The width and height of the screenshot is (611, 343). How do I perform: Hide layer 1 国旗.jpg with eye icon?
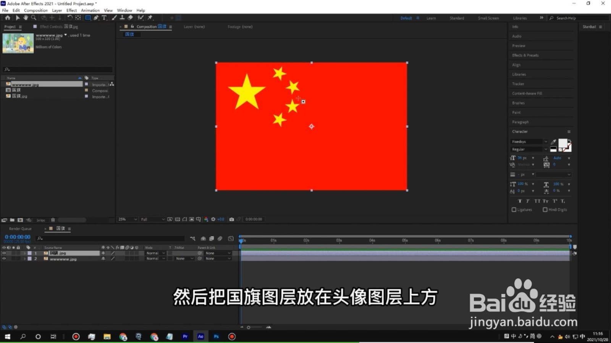pyautogui.click(x=4, y=253)
